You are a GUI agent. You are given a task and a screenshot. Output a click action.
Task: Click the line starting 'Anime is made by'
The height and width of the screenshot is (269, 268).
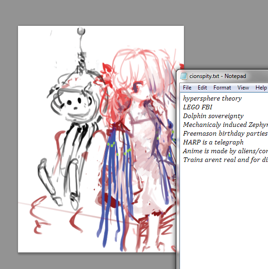pos(225,151)
